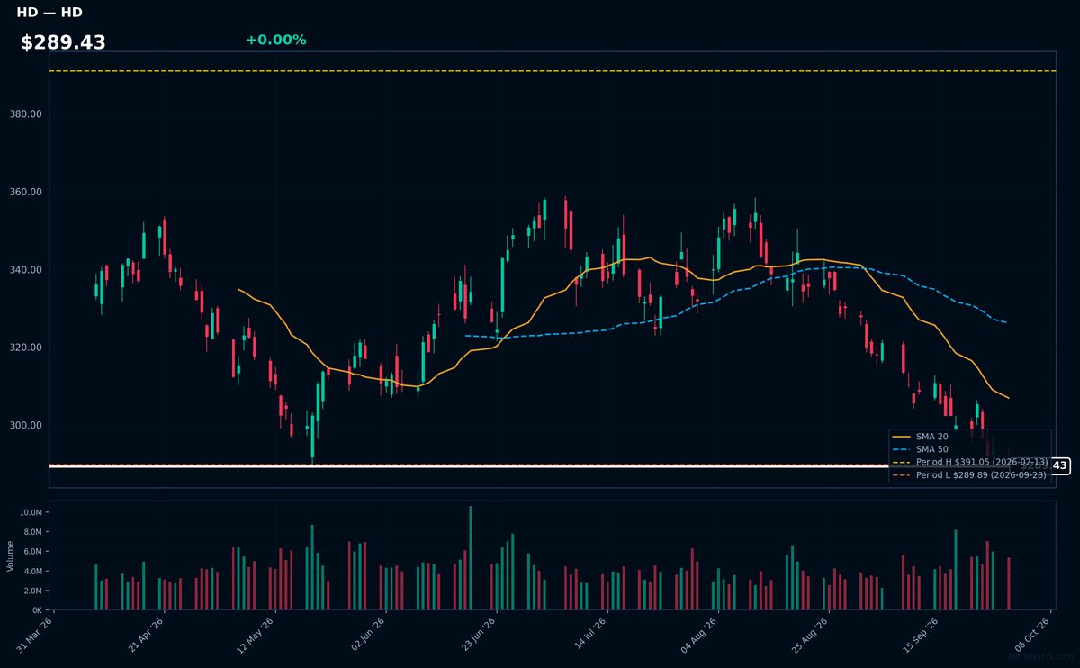
Task: Click the 8.0M volume axis label
Action: (33, 532)
